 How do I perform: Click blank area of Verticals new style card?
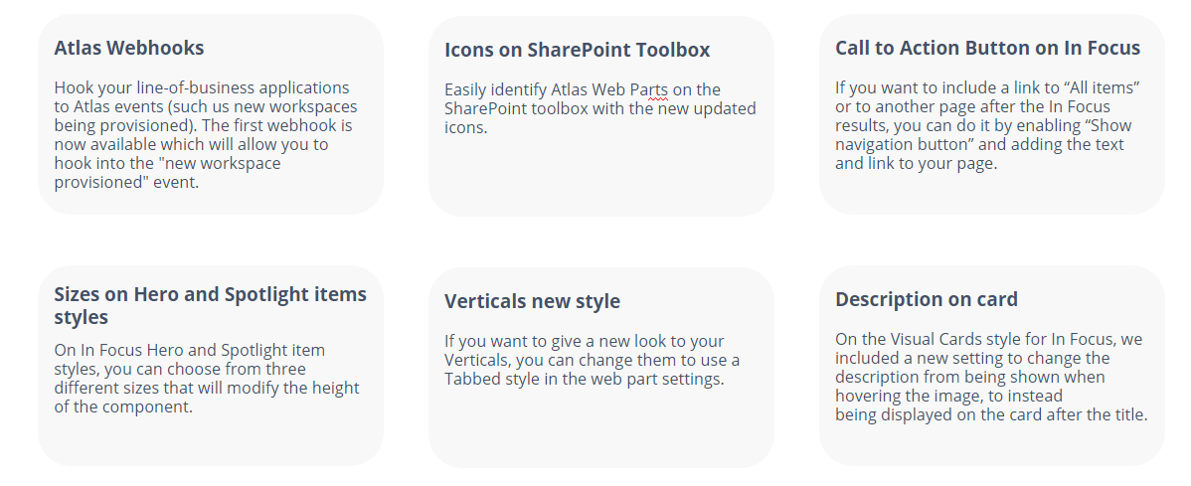(600, 429)
